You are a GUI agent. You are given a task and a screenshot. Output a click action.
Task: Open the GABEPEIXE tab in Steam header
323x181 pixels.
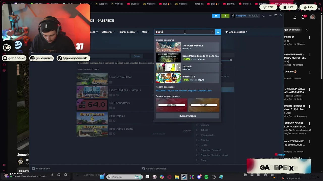[x=105, y=21]
